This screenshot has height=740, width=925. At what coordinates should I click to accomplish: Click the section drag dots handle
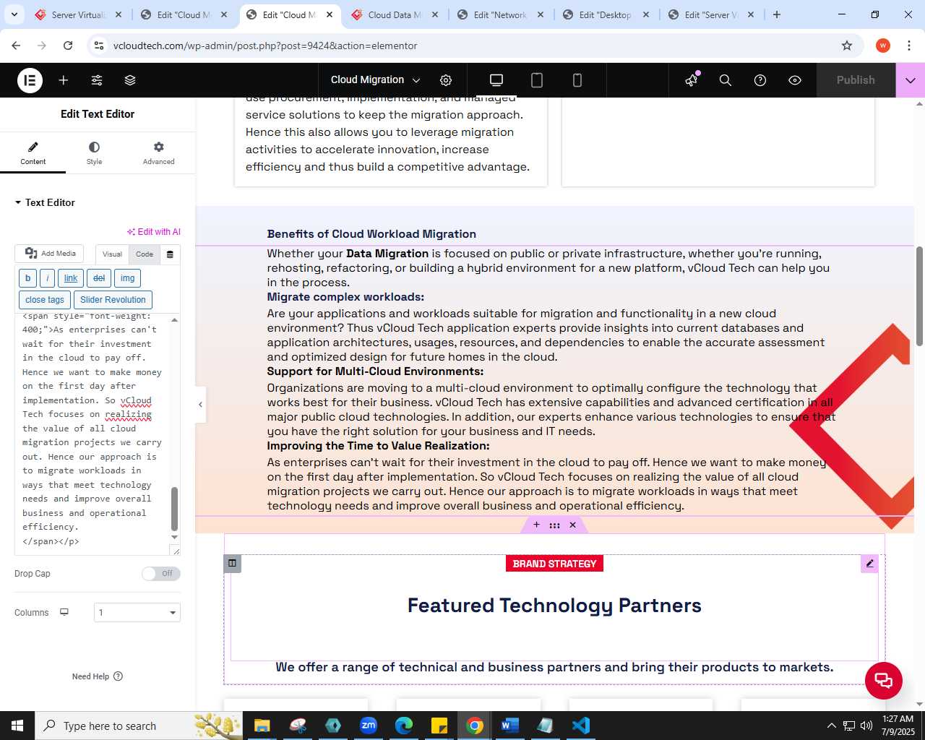(554, 525)
